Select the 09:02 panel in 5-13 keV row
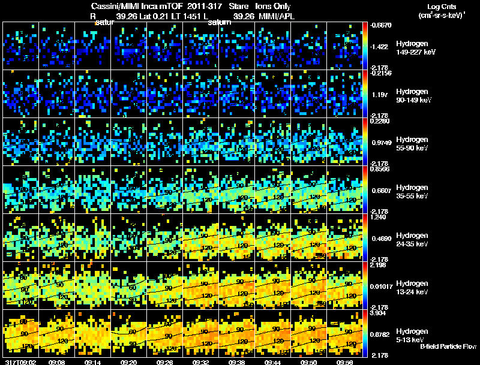480x365 pixels. coord(21,333)
